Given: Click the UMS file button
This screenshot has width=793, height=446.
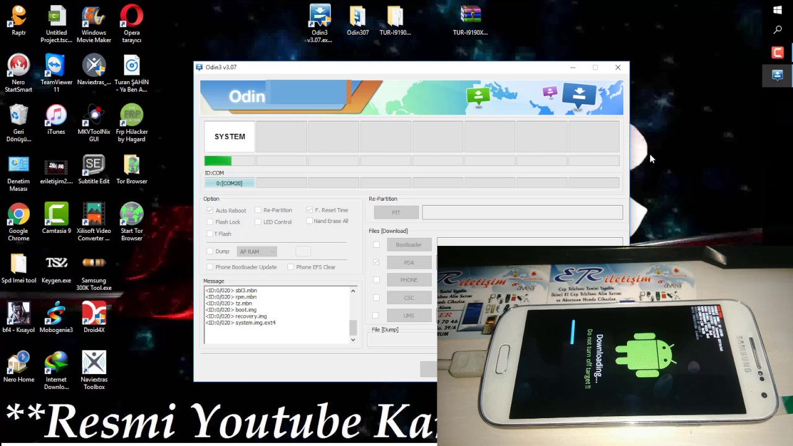Looking at the screenshot, I should [x=409, y=315].
